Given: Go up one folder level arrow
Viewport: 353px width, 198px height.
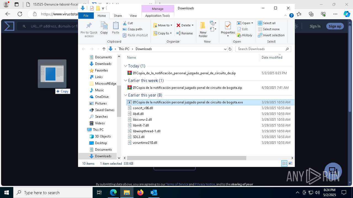Looking at the screenshot, I should [104, 49].
